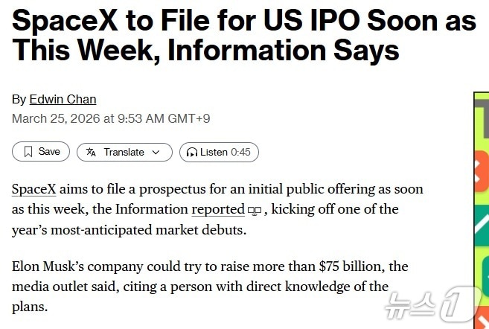Click the translate language icon
This screenshot has width=489, height=329.
(x=91, y=152)
